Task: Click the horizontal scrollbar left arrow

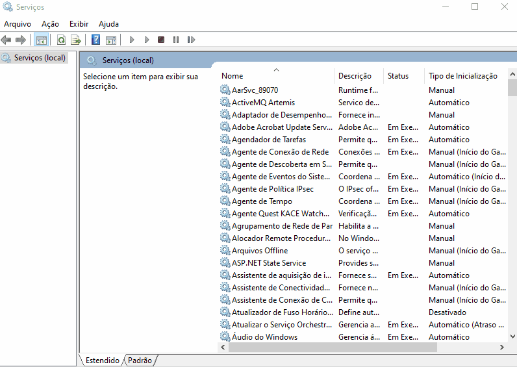Action: coord(223,348)
